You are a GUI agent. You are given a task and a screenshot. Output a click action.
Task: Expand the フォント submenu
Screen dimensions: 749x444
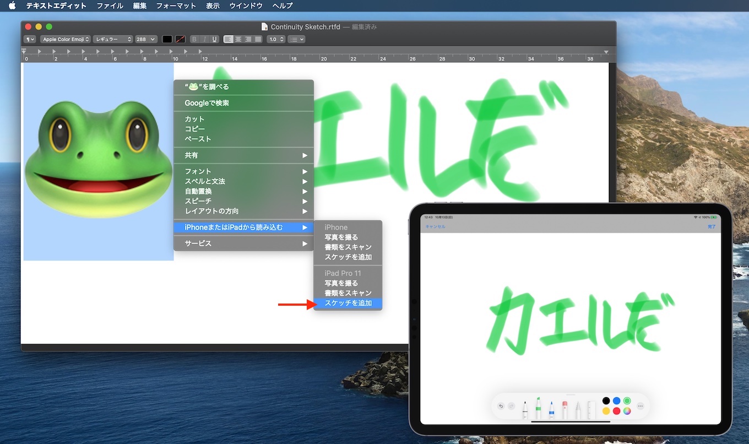coord(243,171)
